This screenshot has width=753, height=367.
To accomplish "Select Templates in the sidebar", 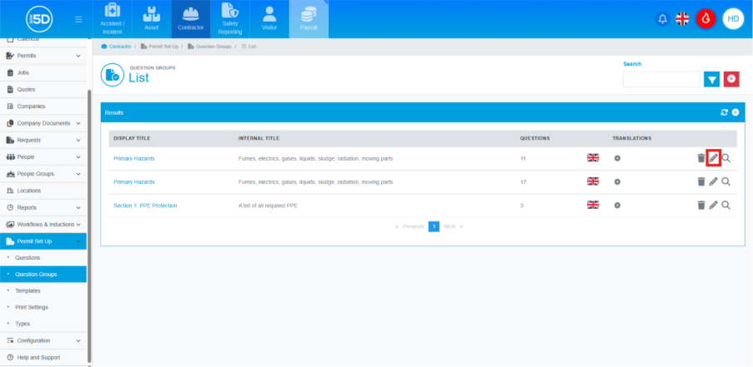I will pos(28,290).
